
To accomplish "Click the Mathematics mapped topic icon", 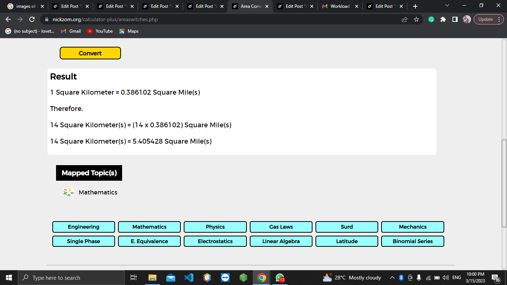I will (x=68, y=192).
